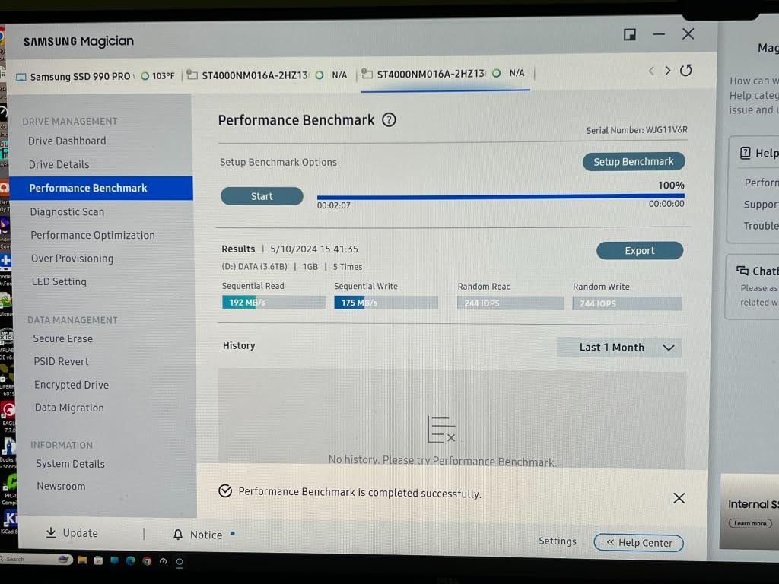Open Newsroom
The height and width of the screenshot is (584, 779).
[x=61, y=486]
